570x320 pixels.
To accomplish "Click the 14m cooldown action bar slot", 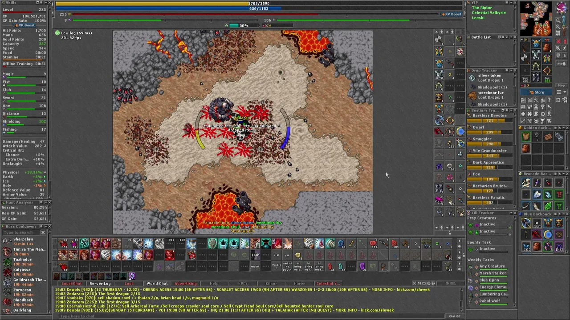I will click(x=255, y=255).
